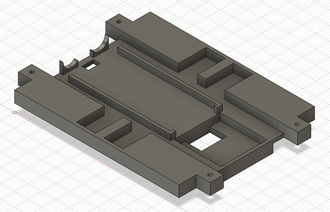
Task: Click the taller curved cradle support
Action: coord(99,46)
